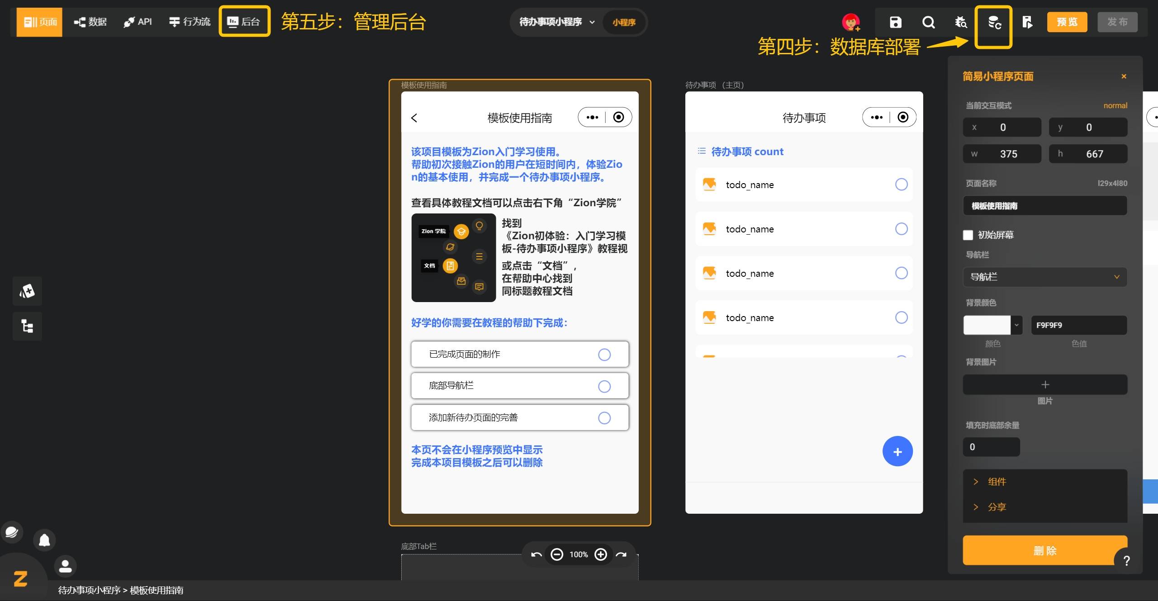Image resolution: width=1158 pixels, height=601 pixels.
Task: Open the API tab
Action: [138, 22]
